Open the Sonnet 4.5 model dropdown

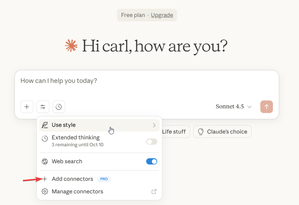click(234, 107)
